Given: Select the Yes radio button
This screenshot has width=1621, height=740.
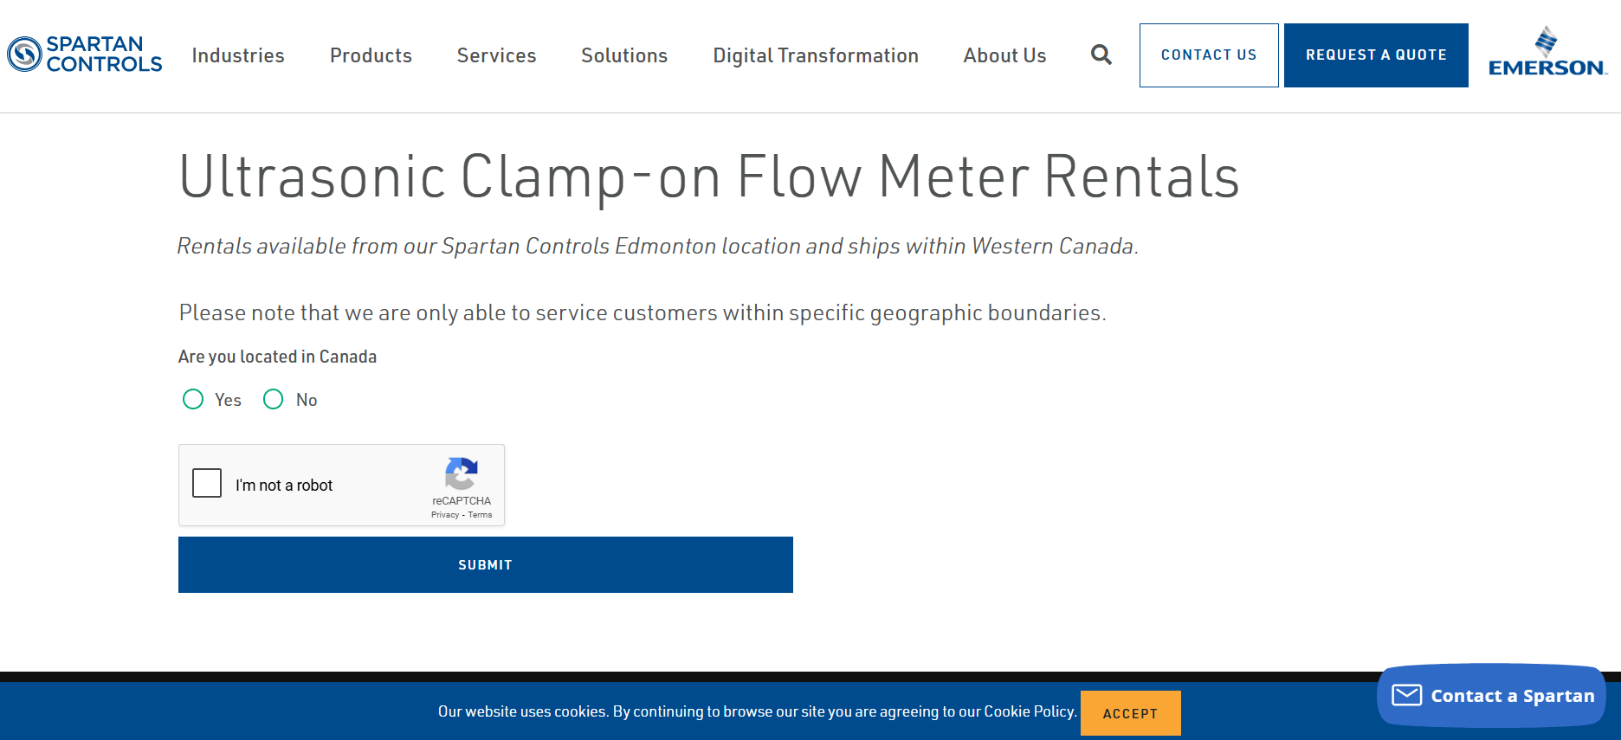Looking at the screenshot, I should (x=193, y=399).
